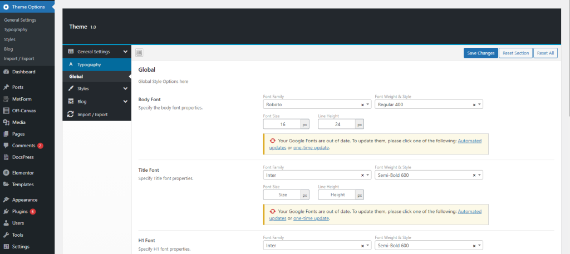
Task: Click the Dashboard icon in the sidebar
Action: 6,72
